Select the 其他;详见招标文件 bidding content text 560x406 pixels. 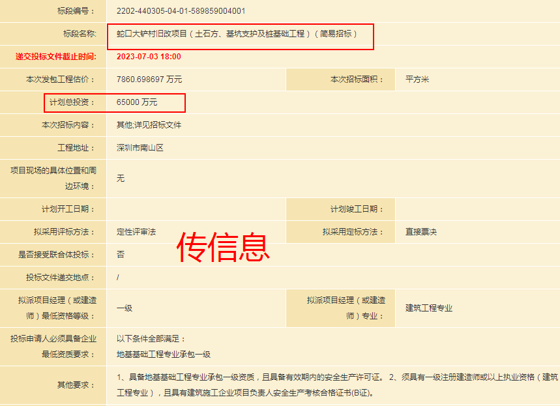(149, 125)
